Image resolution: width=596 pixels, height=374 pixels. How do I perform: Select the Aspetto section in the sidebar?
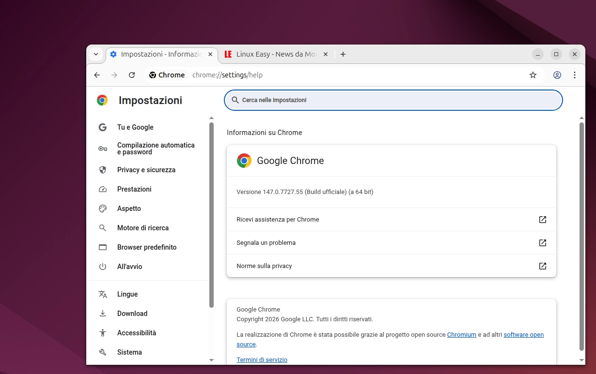[x=129, y=209]
